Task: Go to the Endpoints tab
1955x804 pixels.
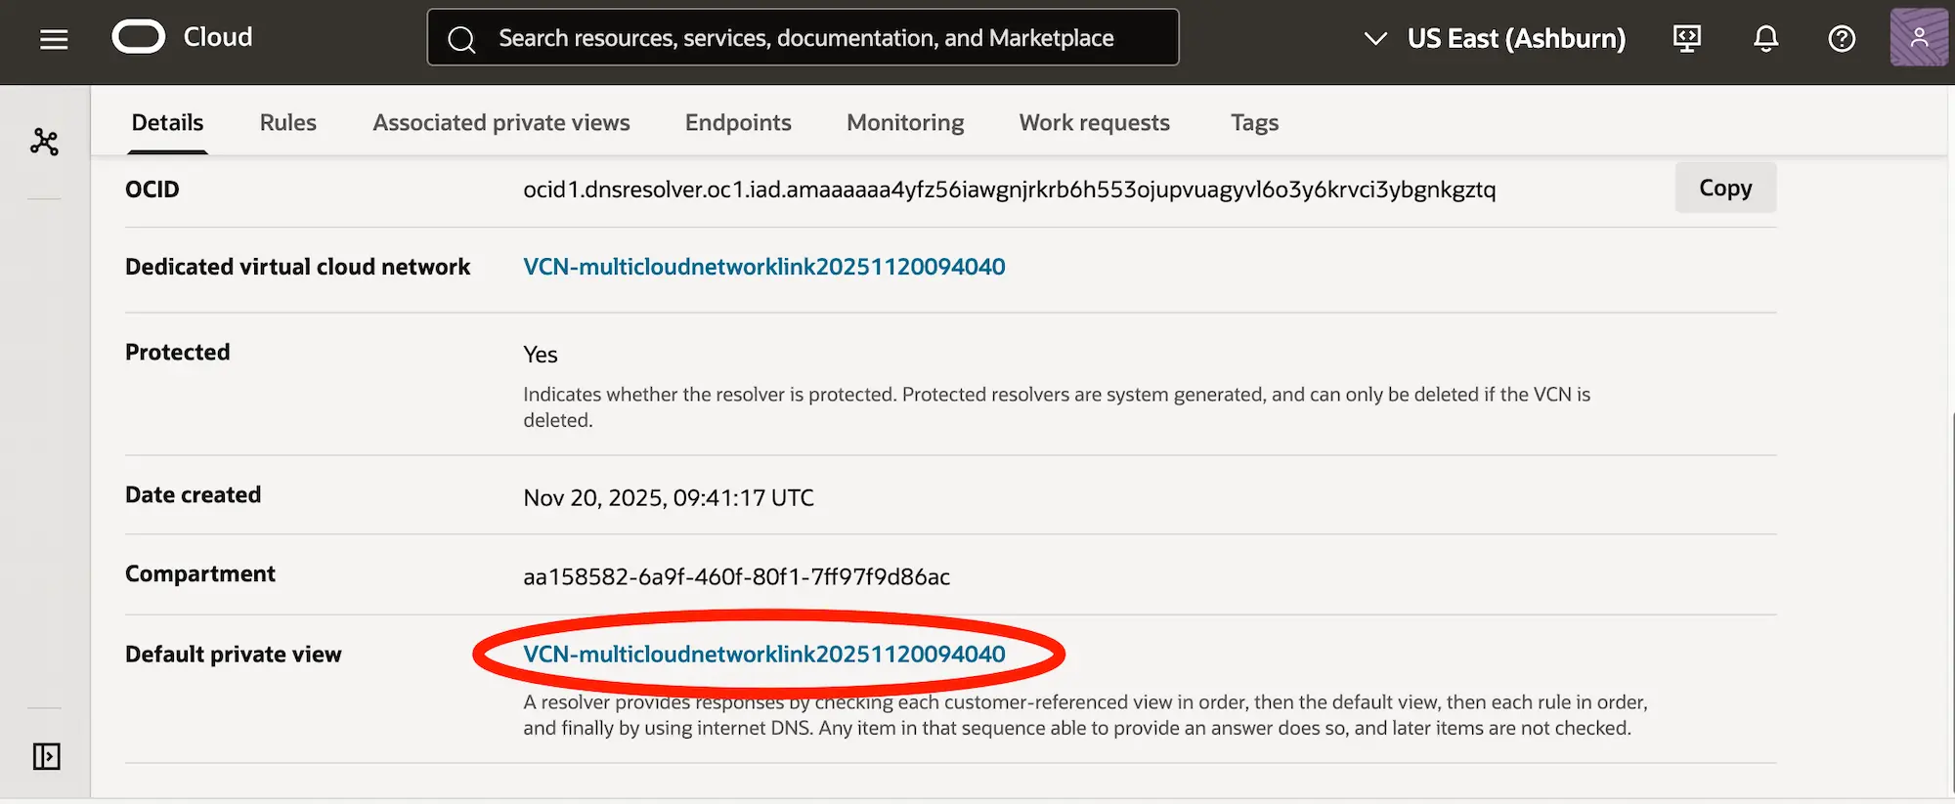Action: point(738,123)
